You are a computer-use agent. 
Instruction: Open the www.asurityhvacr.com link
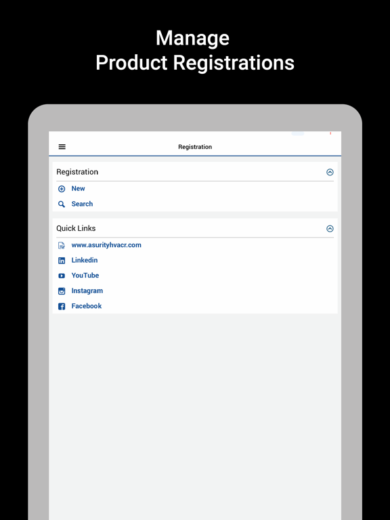click(106, 244)
